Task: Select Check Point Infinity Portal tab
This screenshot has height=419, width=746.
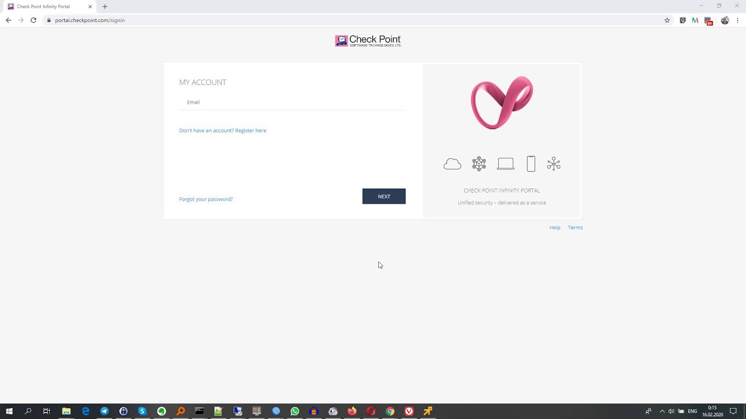Action: [50, 6]
